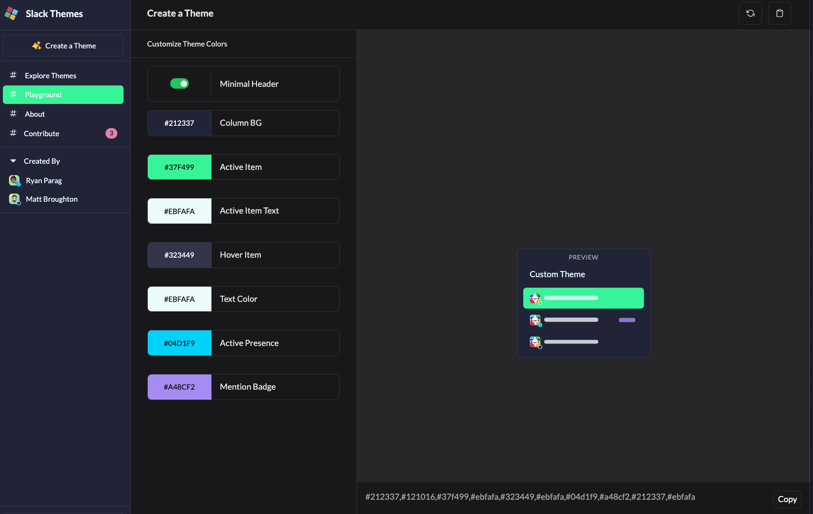Open Ryan Parag's profile link
This screenshot has height=514, width=813.
44,180
